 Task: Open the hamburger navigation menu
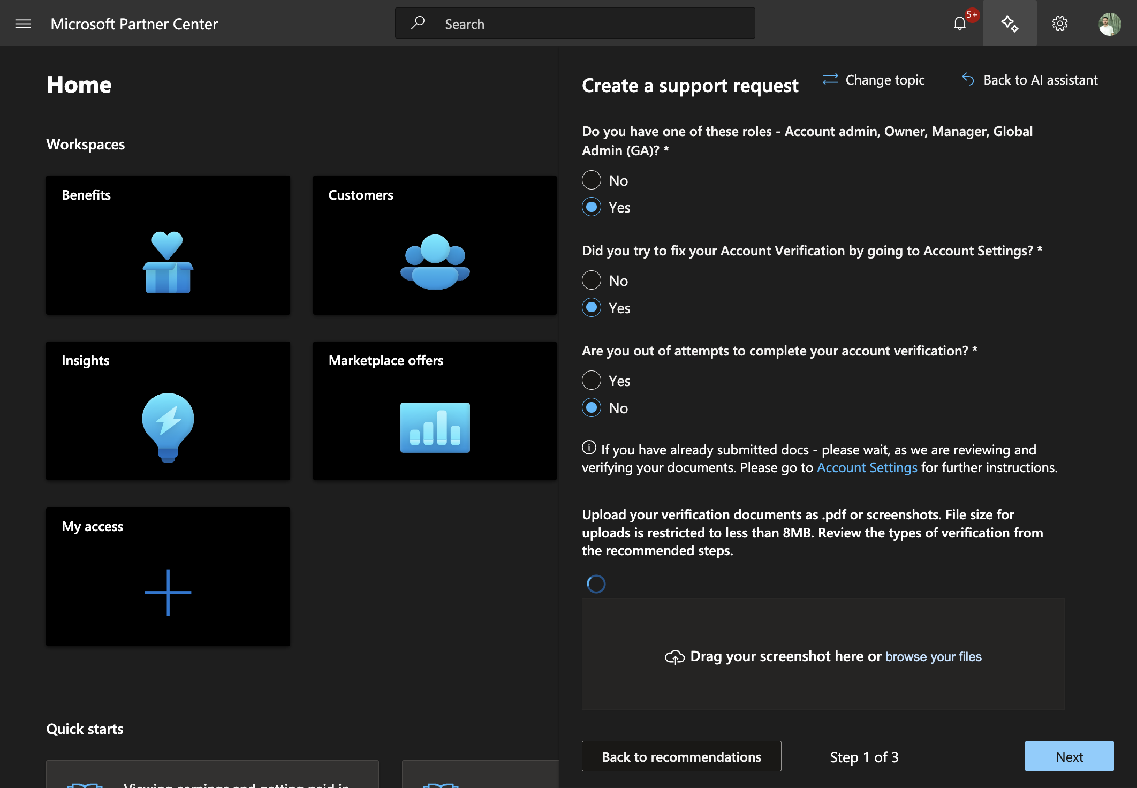[x=23, y=24]
